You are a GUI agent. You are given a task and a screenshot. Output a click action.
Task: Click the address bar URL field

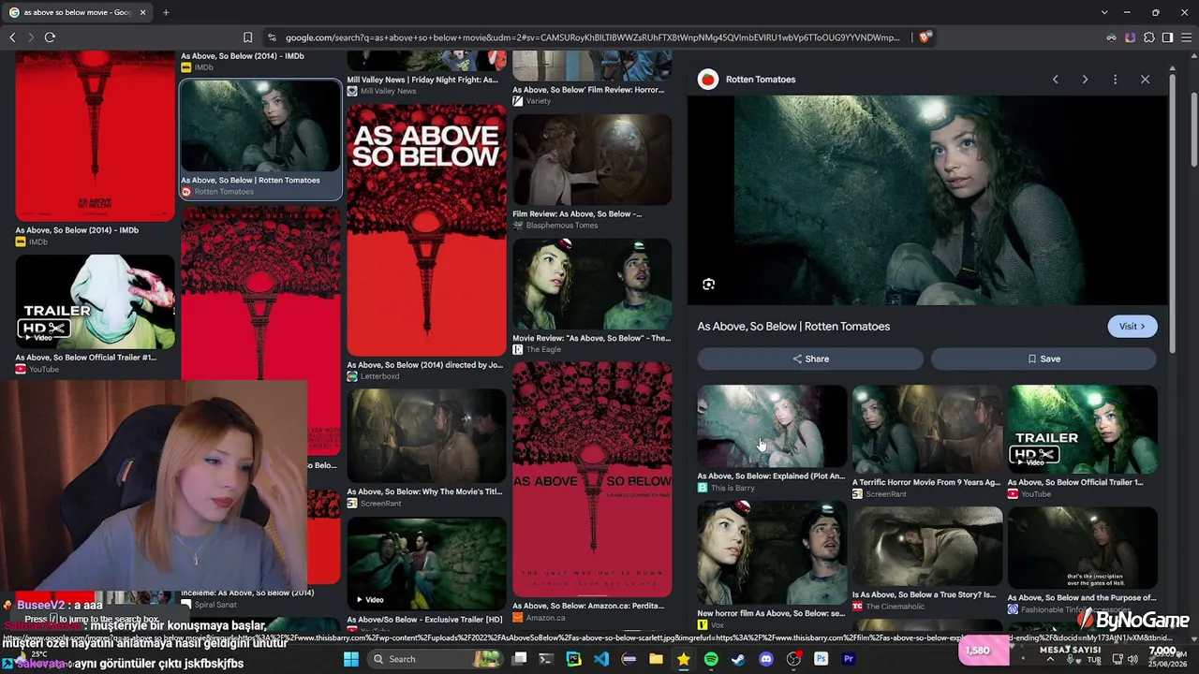(x=592, y=37)
